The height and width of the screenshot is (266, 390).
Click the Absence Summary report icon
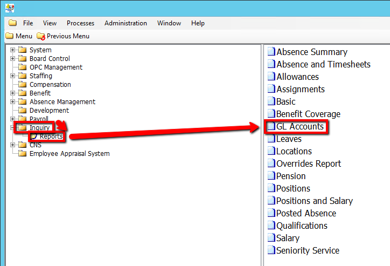tap(271, 52)
